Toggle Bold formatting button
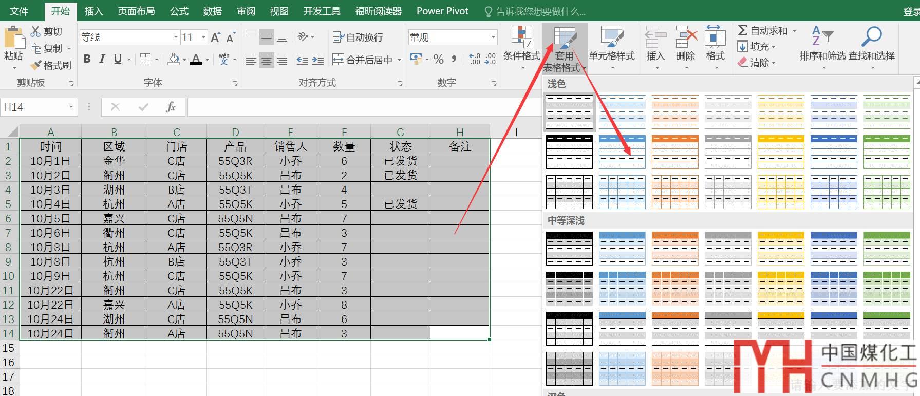920x396 pixels. (x=87, y=59)
